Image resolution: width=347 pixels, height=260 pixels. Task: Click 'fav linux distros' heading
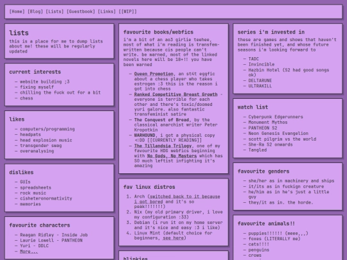[149, 187]
